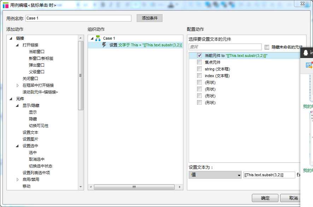Viewport: 313px width, 207px height.
Task: Check the string (文本框) checkbox
Action: [200, 69]
